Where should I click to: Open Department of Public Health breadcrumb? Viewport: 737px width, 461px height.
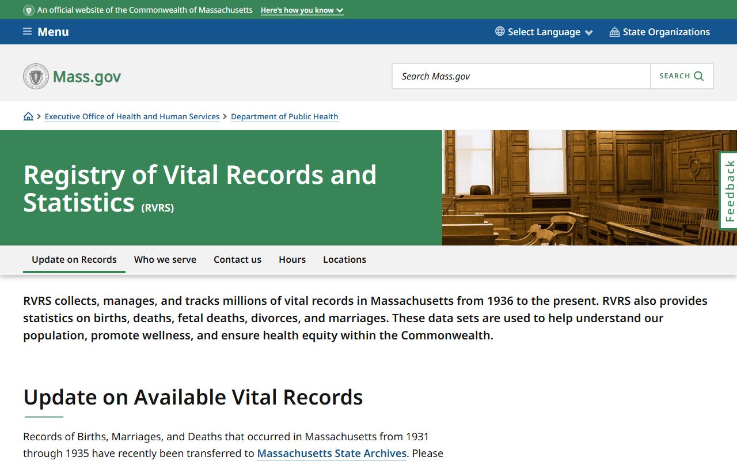tap(284, 116)
